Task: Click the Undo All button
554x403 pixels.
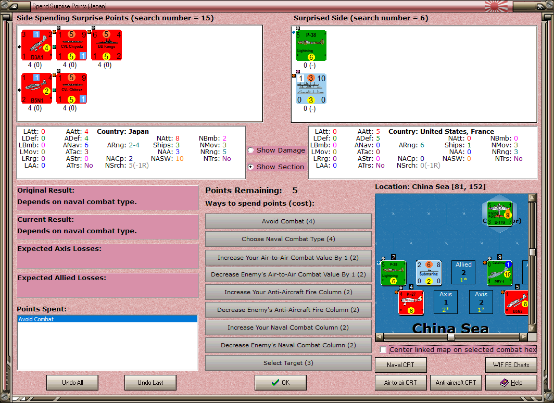Action: tap(72, 383)
